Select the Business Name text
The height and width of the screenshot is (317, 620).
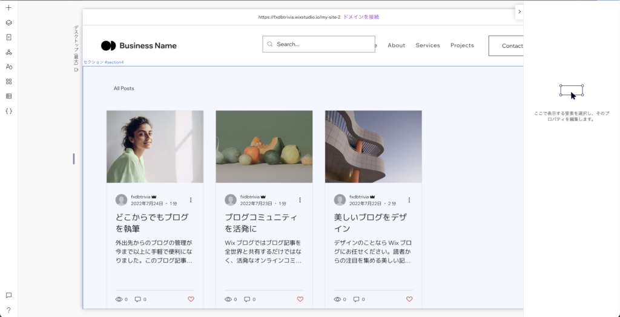[148, 45]
